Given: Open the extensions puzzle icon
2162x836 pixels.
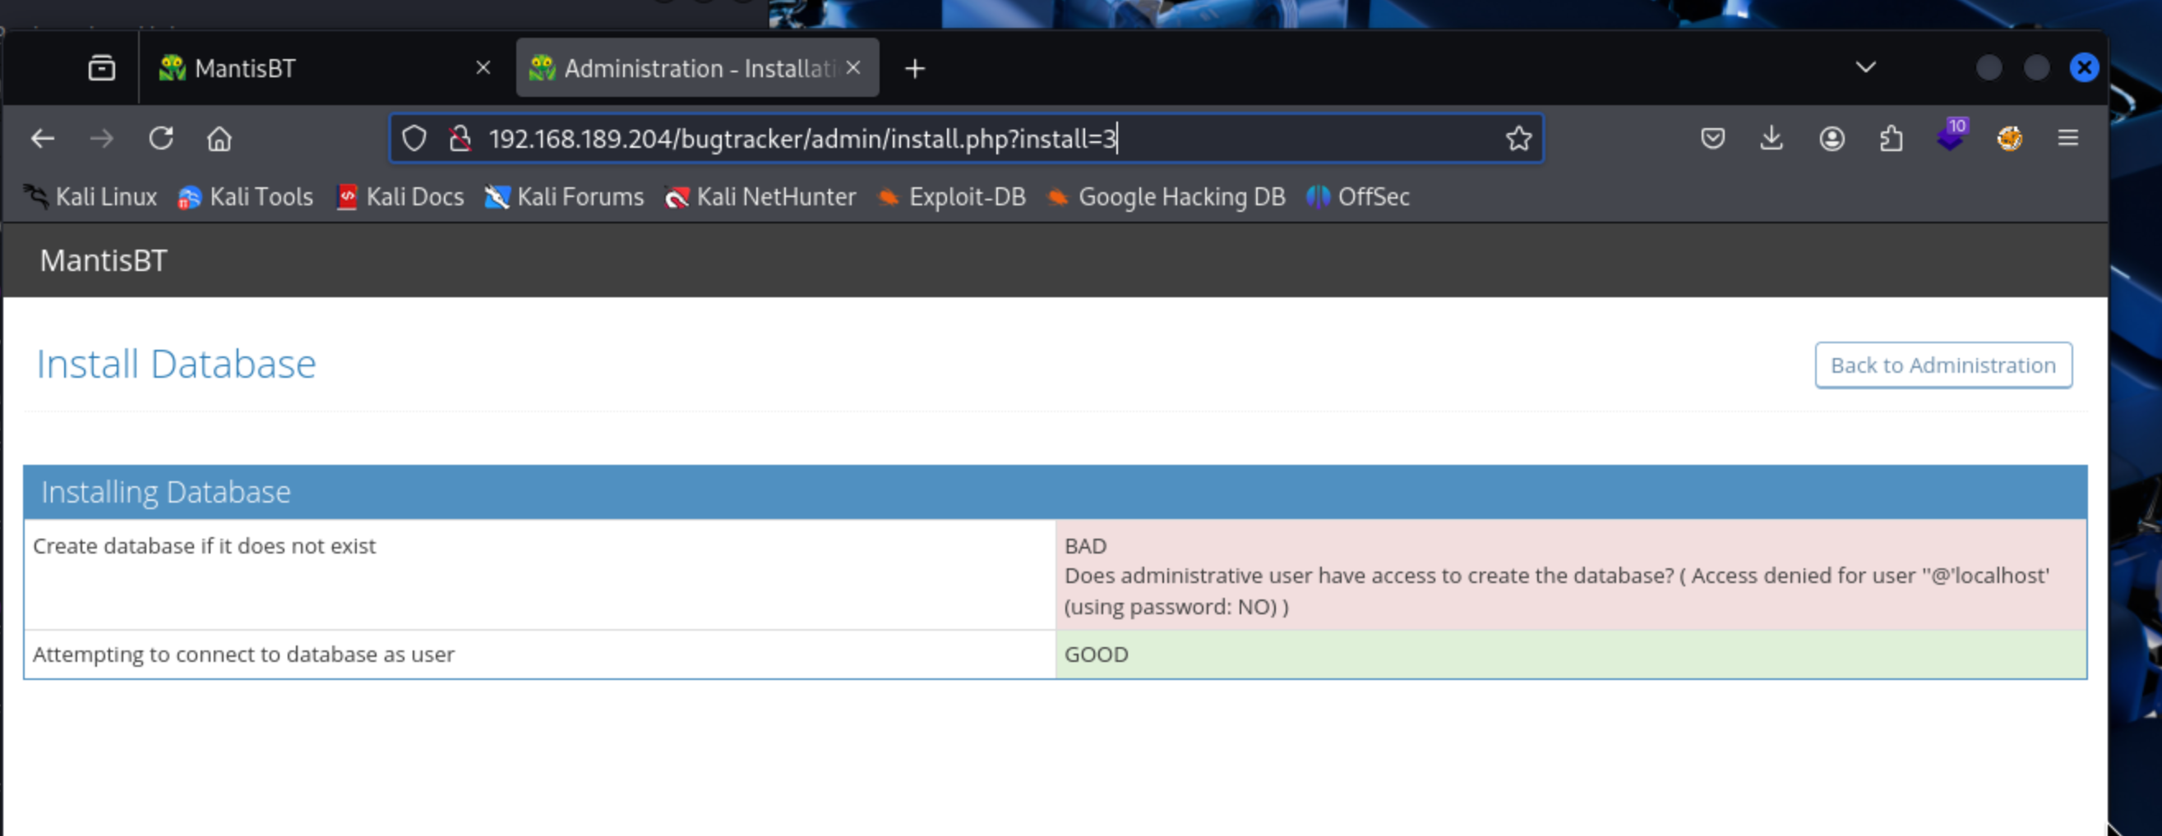Looking at the screenshot, I should [1891, 138].
